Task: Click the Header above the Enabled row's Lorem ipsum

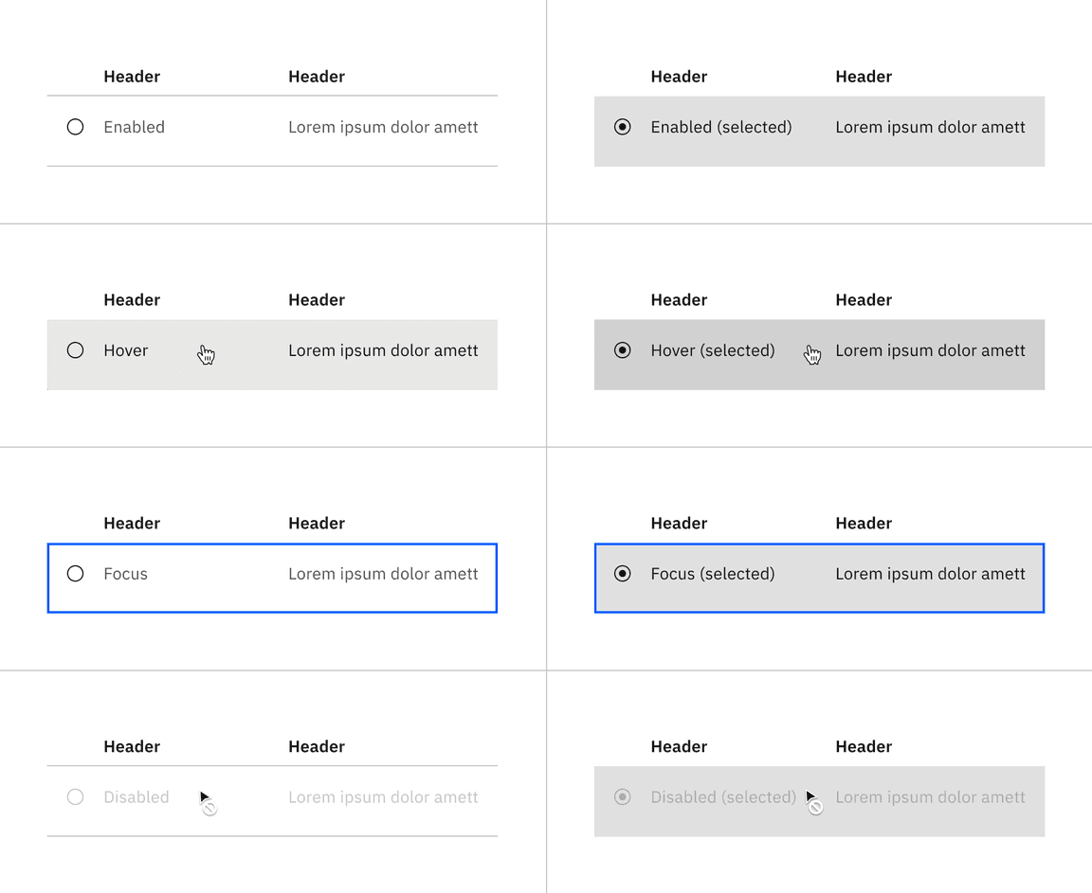Action: coord(317,77)
